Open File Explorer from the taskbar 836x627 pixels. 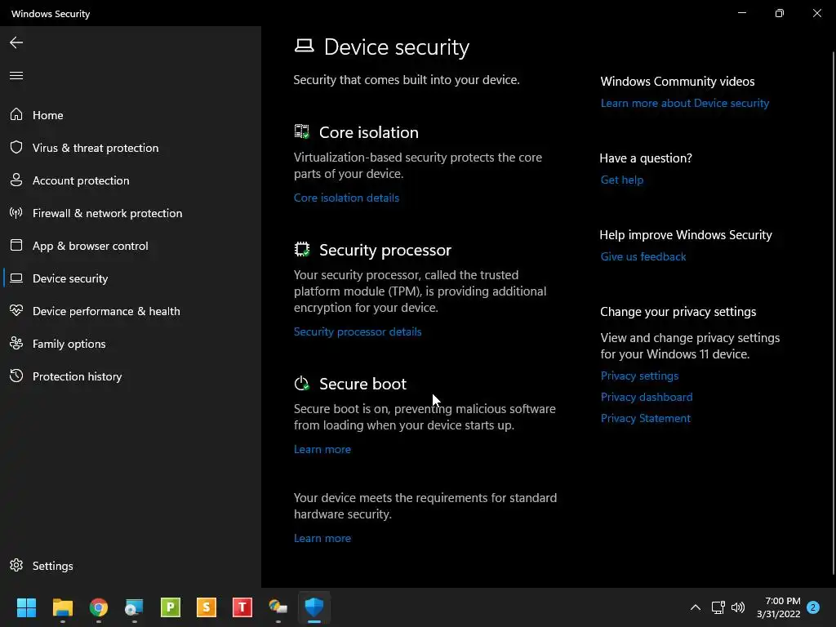62,607
